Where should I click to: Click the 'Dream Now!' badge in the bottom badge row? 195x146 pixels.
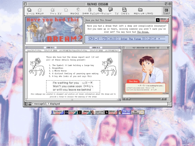point(111,112)
